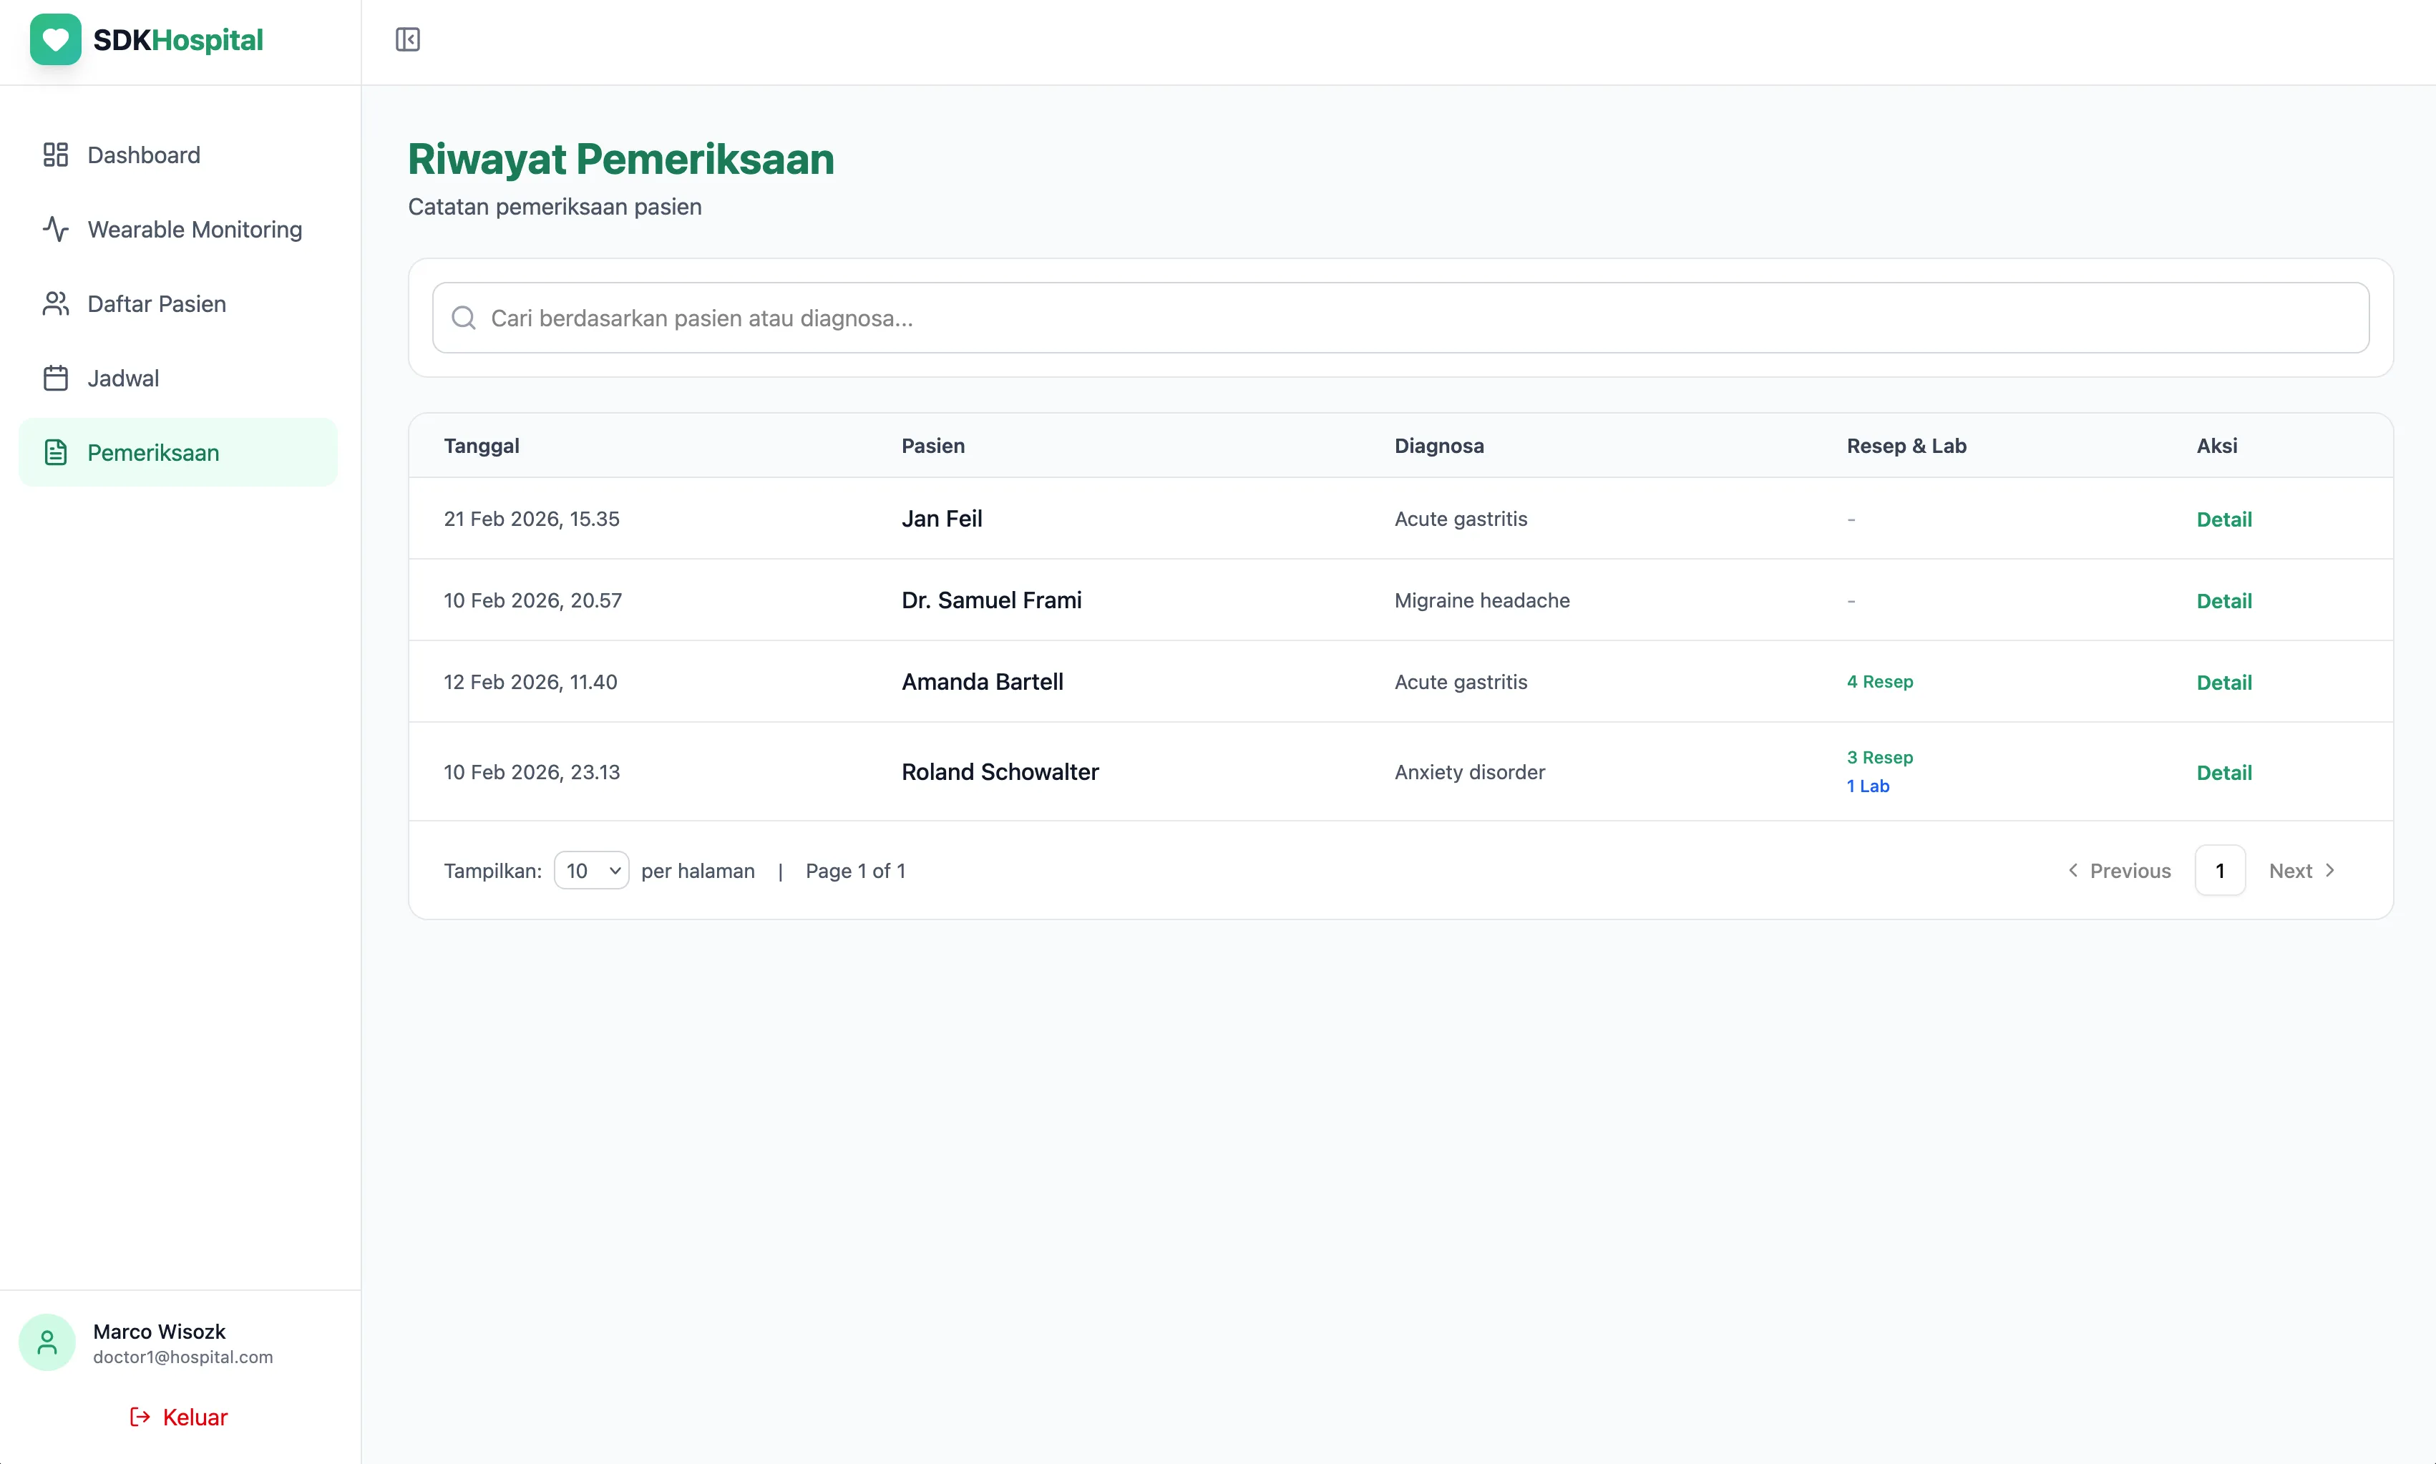The width and height of the screenshot is (2436, 1464).
Task: Click the Jadwal calendar icon
Action: 55,378
